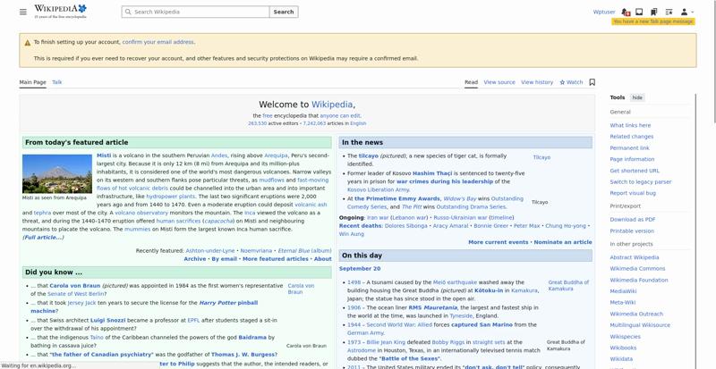The width and height of the screenshot is (716, 369).
Task: Open the Misti featured article link
Action: pyautogui.click(x=104, y=155)
